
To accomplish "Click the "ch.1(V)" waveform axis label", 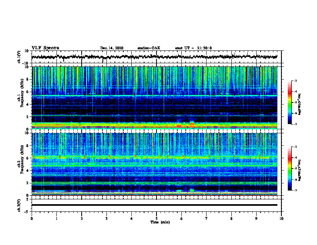I will pos(19,57).
